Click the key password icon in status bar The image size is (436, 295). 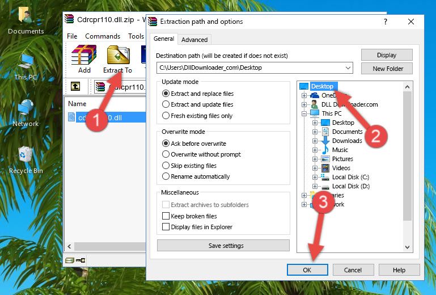click(81, 260)
